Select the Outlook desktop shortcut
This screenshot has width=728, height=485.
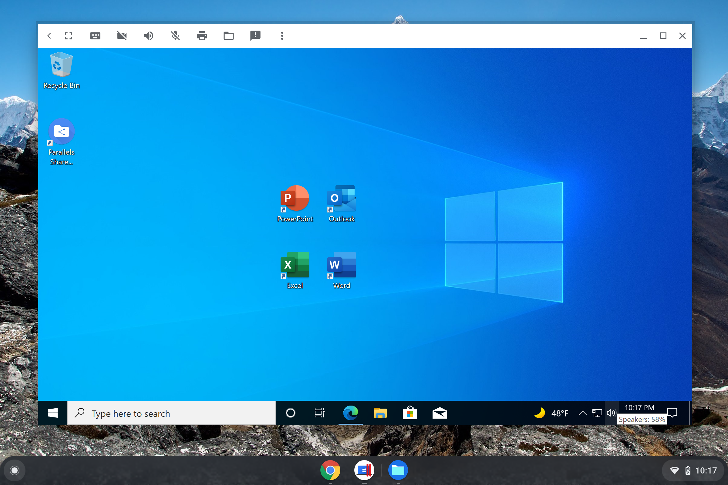(342, 204)
